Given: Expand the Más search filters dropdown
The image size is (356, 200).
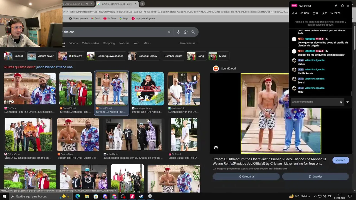Looking at the screenshot, I should tap(147, 43).
